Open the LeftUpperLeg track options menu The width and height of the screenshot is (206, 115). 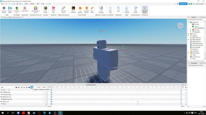coord(44,92)
